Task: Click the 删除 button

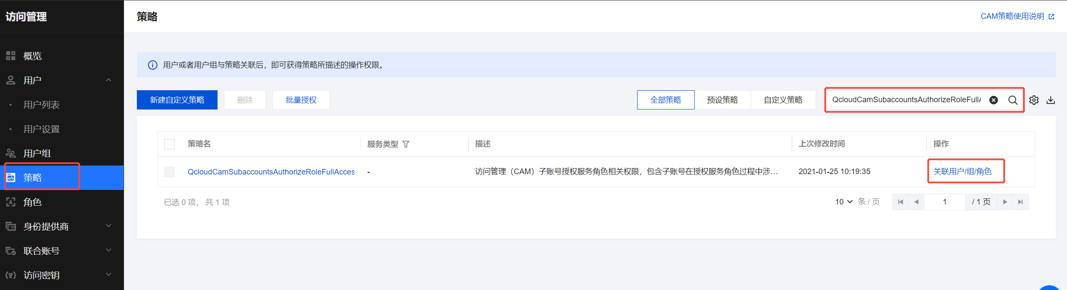Action: [x=245, y=100]
